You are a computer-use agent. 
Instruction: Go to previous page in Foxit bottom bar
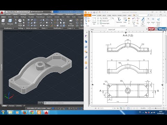[98, 108]
